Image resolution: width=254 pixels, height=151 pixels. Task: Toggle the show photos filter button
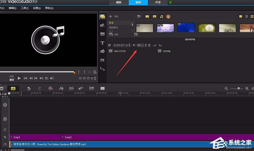click(x=154, y=17)
